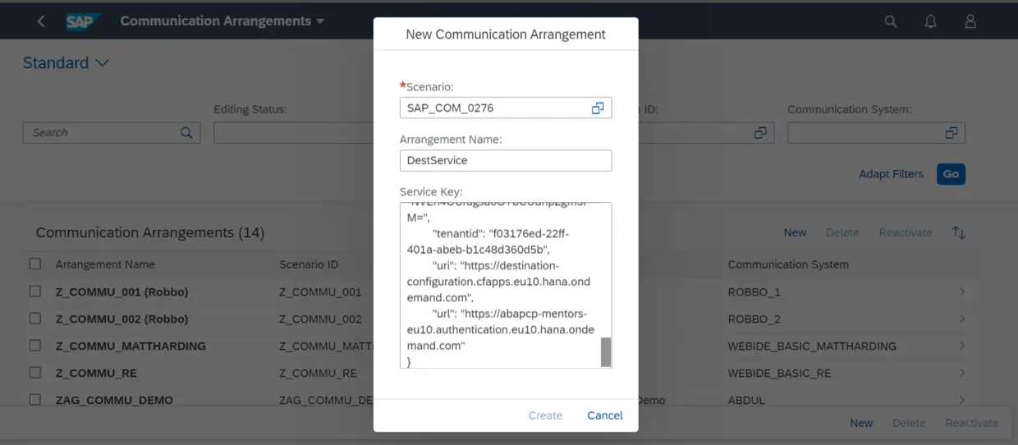This screenshot has height=445, width=1018.
Task: Click the ABDUL communication system cell
Action: 745,400
